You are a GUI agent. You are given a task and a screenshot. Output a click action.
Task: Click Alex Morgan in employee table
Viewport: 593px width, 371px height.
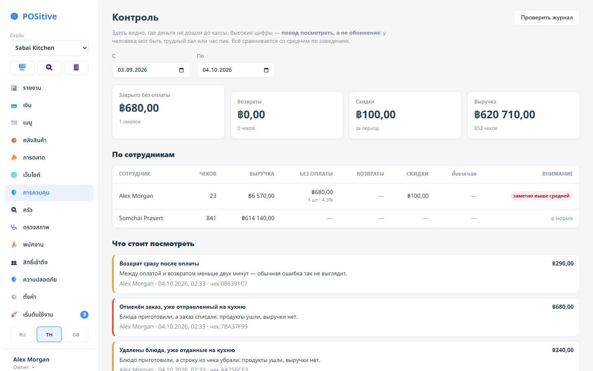pyautogui.click(x=136, y=196)
